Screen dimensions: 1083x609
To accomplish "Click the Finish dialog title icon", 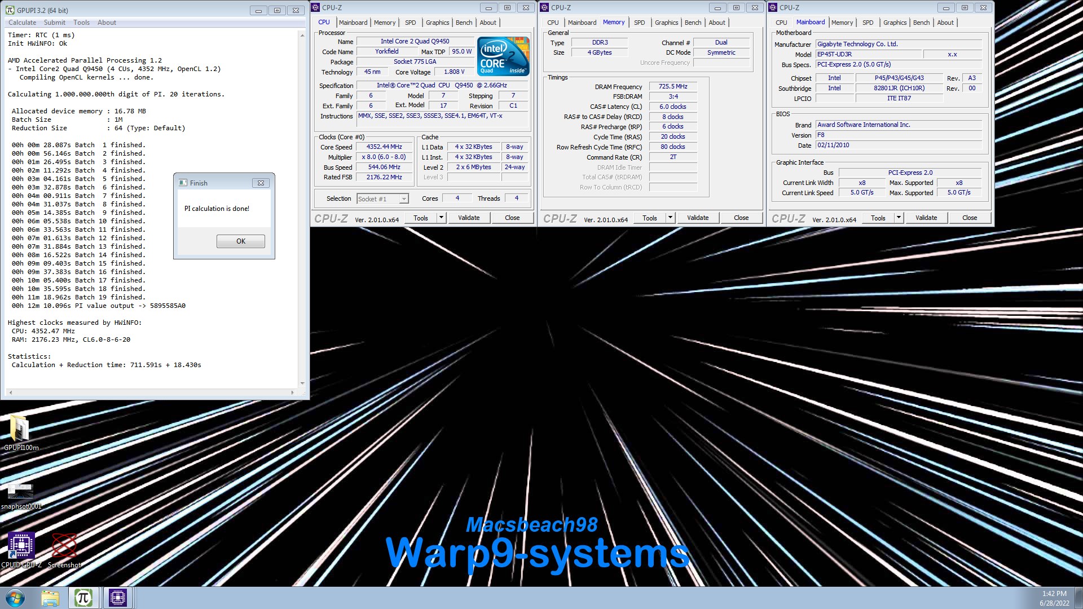I will click(x=183, y=183).
